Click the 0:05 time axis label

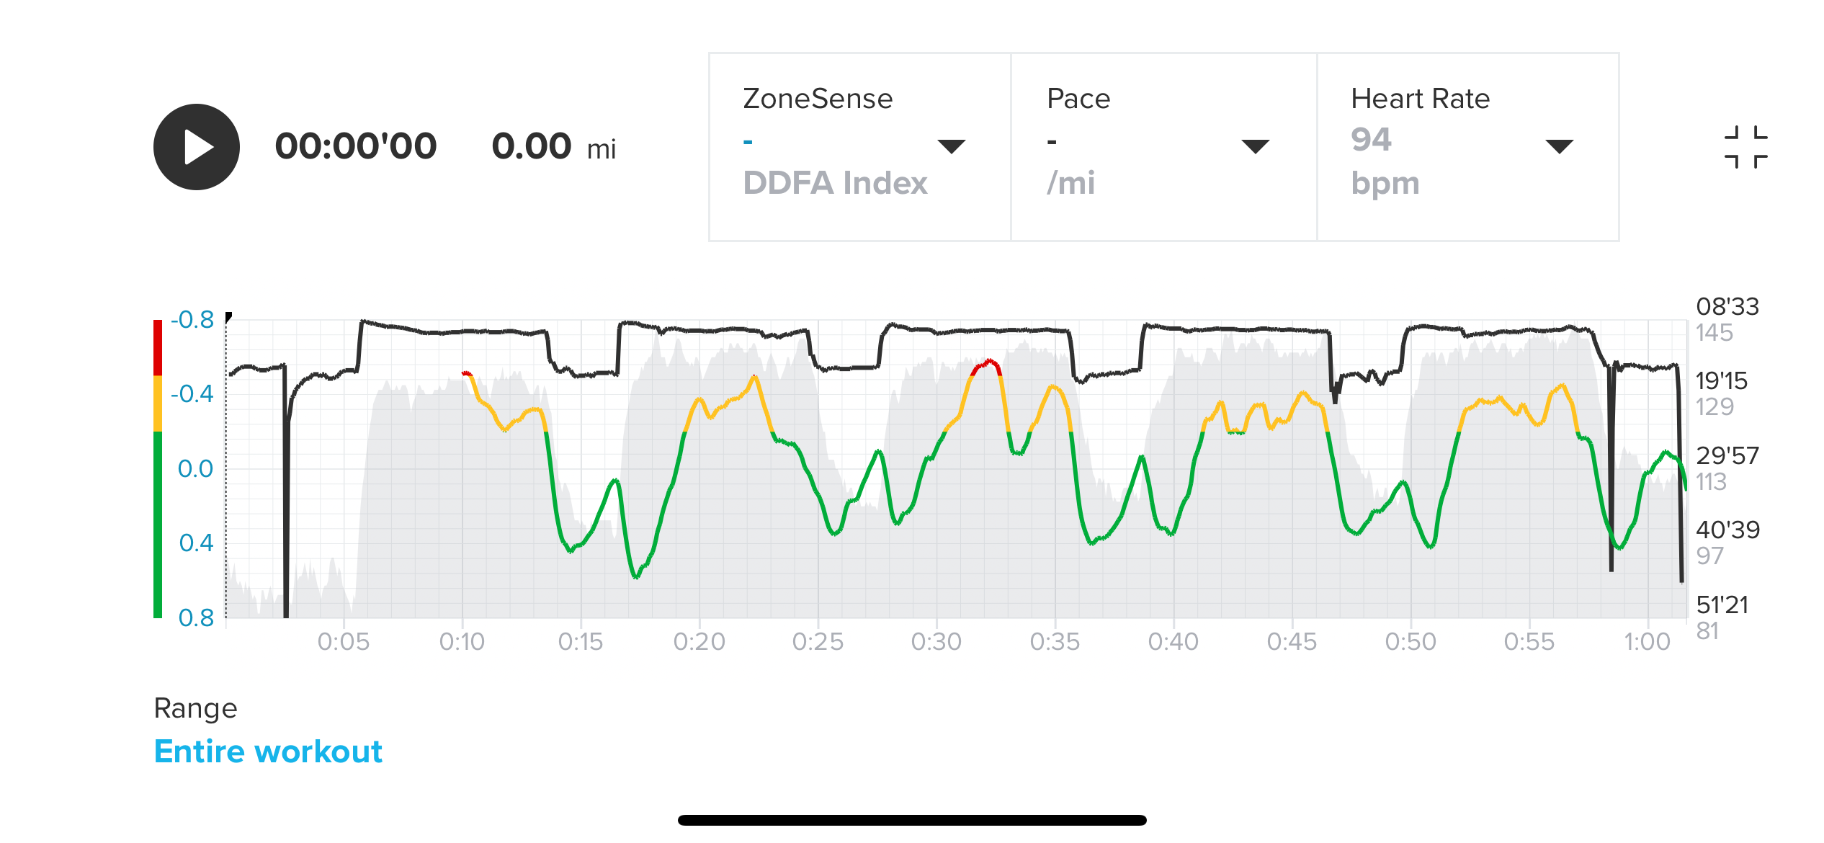[344, 641]
